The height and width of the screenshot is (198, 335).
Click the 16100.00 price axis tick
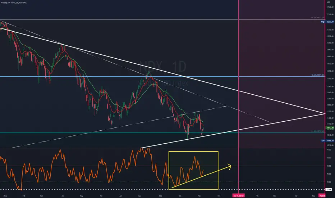(x=330, y=30)
